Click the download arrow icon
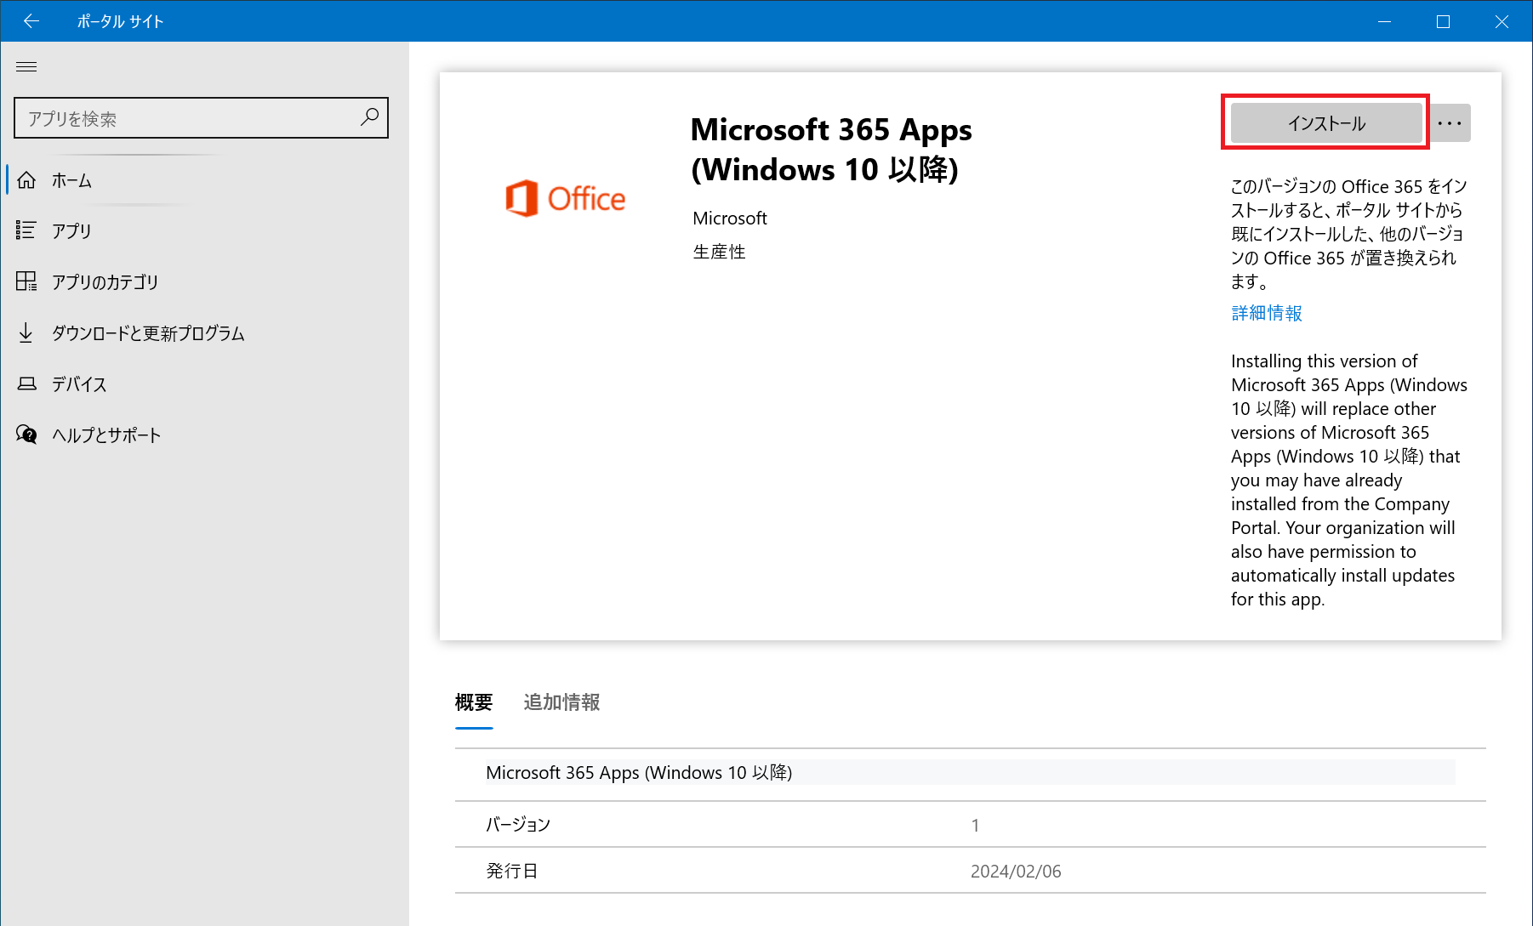 coord(26,332)
